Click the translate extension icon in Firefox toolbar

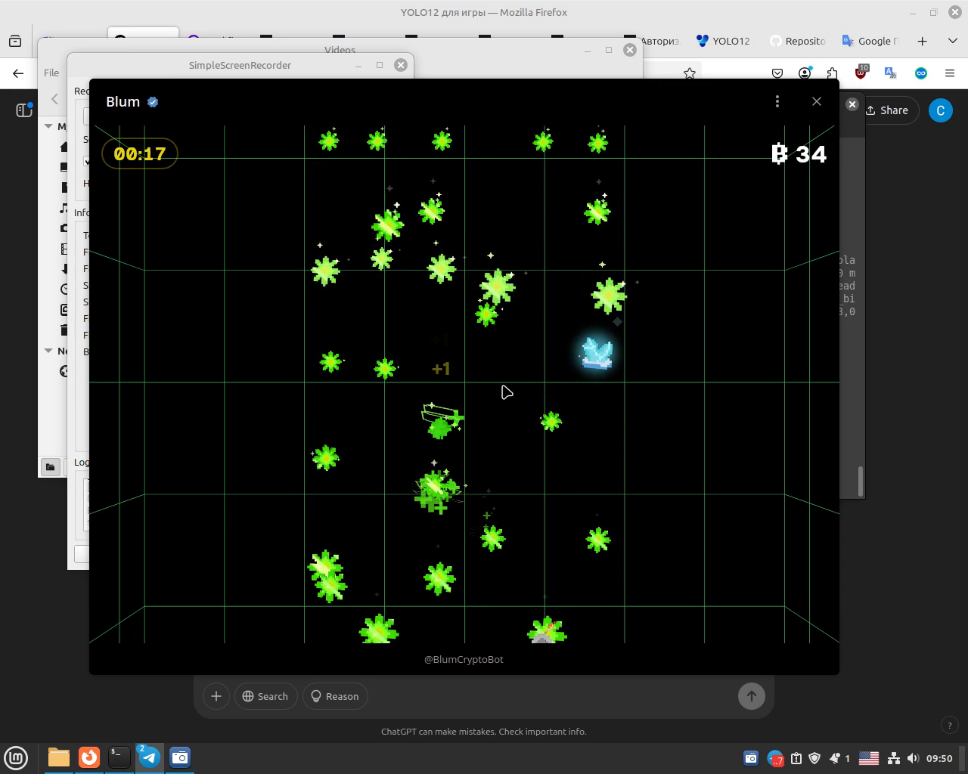[890, 73]
